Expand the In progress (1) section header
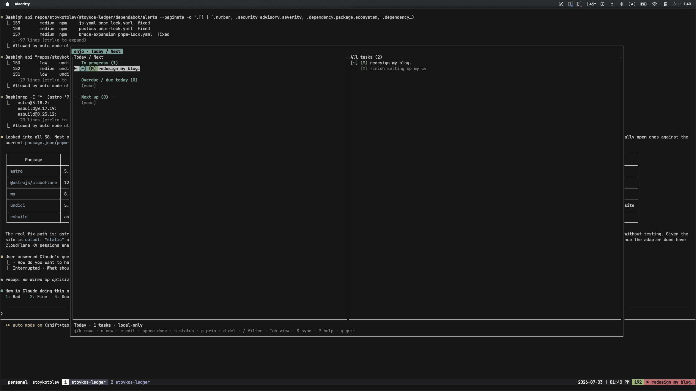This screenshot has width=696, height=391. [x=100, y=63]
